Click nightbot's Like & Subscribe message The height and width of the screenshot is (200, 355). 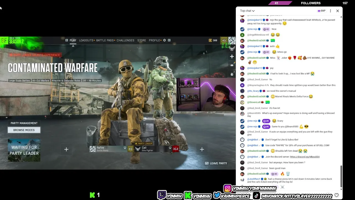(282, 140)
